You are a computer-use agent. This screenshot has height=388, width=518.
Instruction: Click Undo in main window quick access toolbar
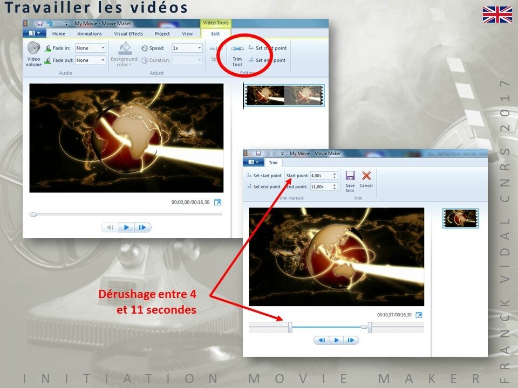[50, 23]
